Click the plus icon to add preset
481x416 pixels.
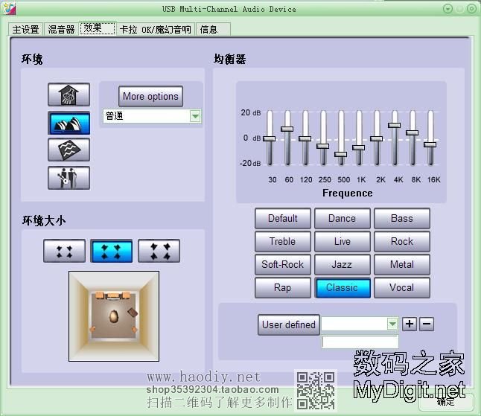pos(410,324)
